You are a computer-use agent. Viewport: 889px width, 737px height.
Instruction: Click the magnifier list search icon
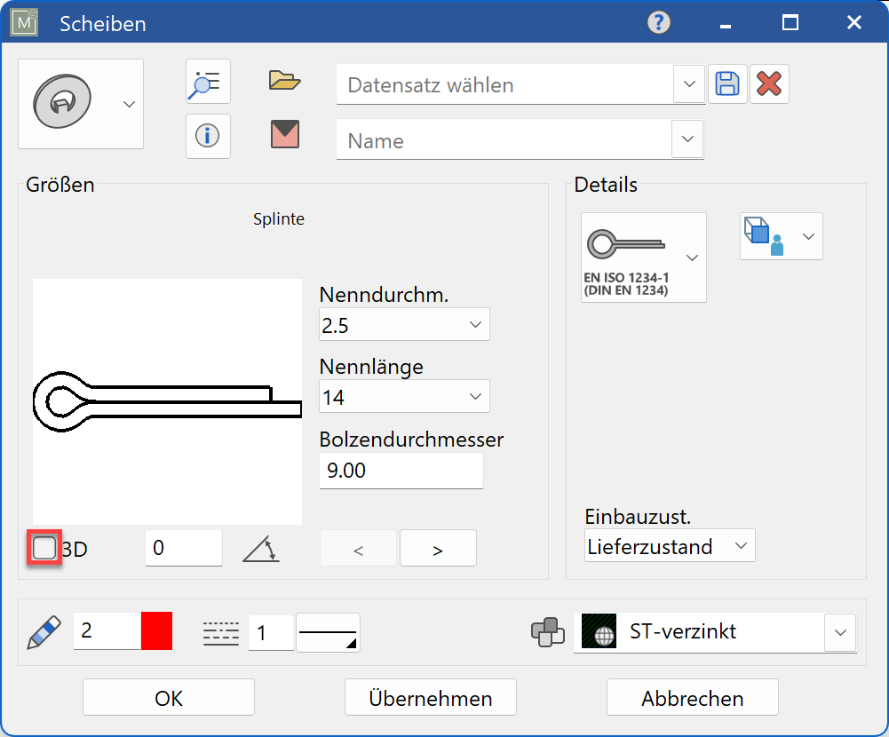pyautogui.click(x=208, y=83)
